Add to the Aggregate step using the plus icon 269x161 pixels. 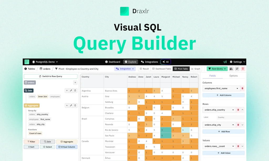pos(67,105)
